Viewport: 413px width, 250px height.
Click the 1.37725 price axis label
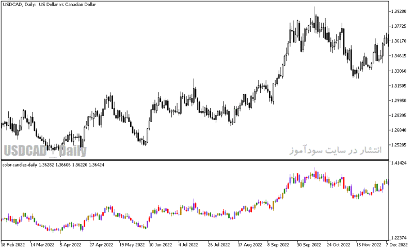point(399,26)
